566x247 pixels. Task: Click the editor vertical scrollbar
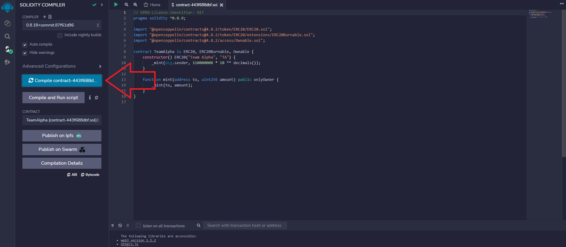tap(564, 84)
